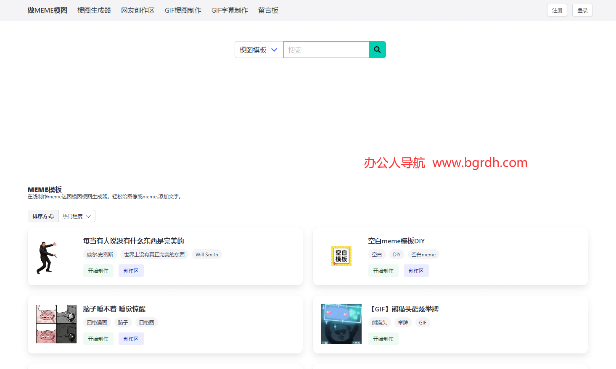Open 创作区 for the 空白meme模板DIY card
The height and width of the screenshot is (369, 616).
click(x=416, y=270)
